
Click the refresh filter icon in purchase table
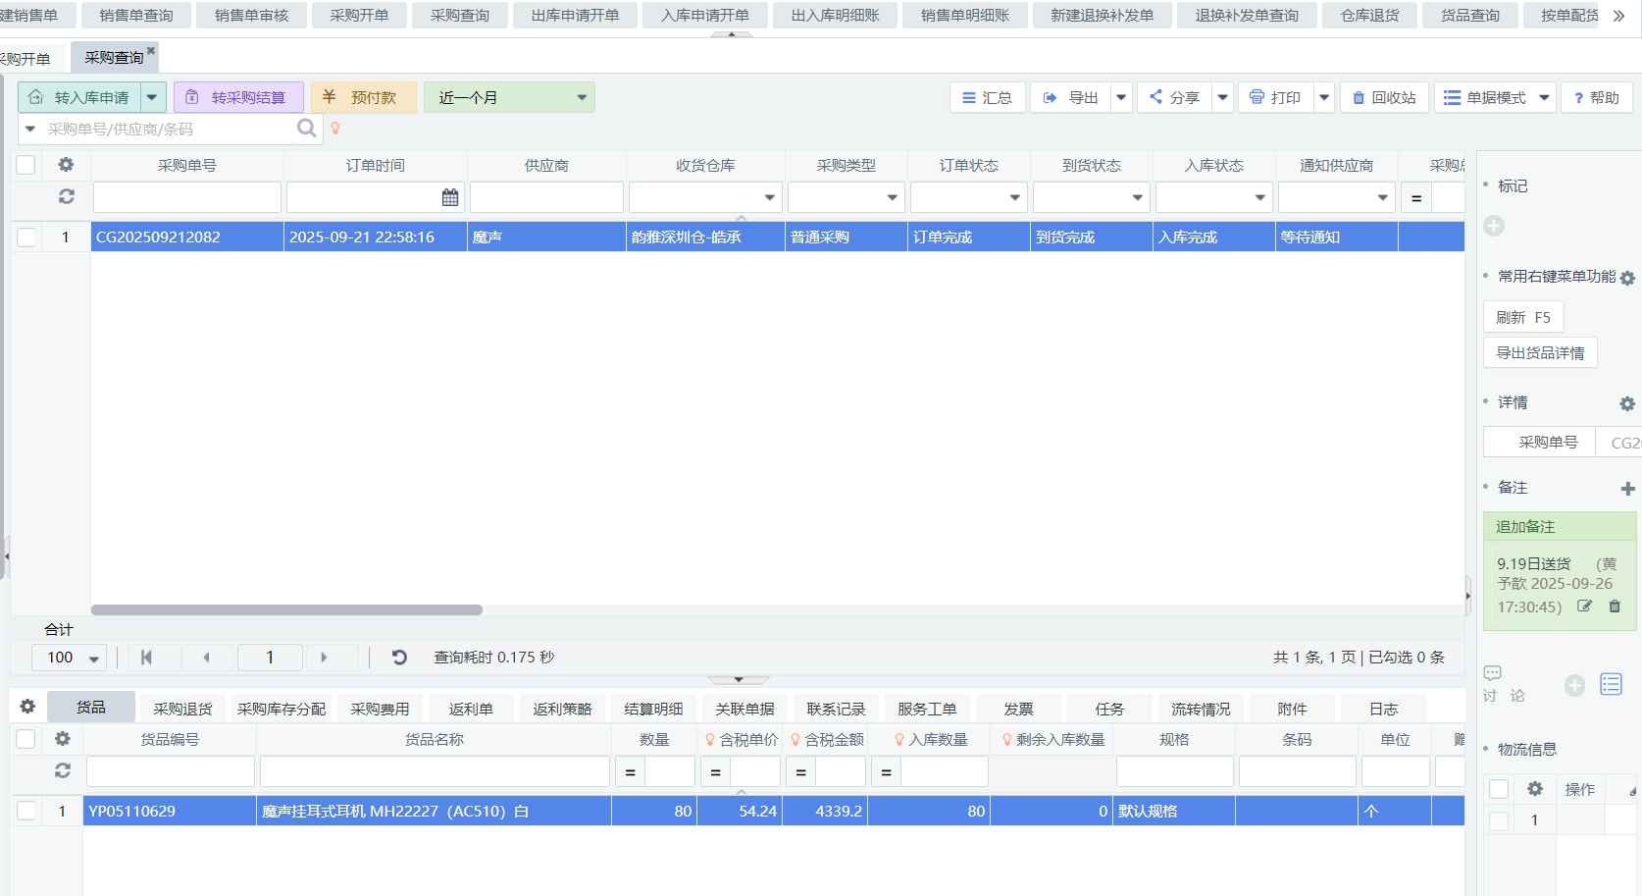66,196
